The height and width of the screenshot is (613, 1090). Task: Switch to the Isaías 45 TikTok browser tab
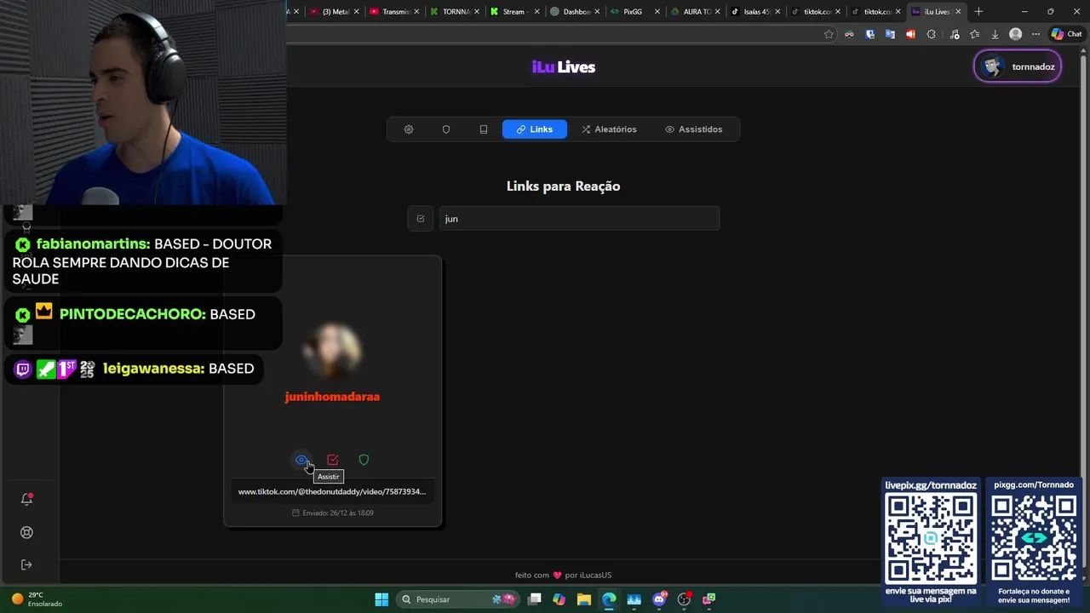point(755,12)
